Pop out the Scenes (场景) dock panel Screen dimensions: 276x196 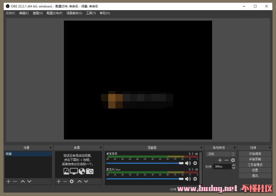click(x=51, y=148)
